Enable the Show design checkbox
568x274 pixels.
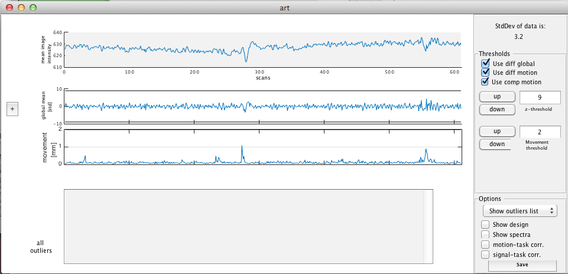485,225
